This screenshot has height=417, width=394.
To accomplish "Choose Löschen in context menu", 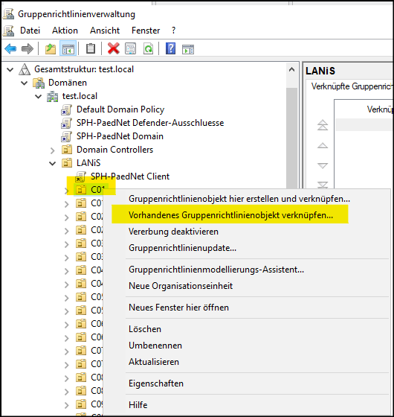I will point(247,329).
